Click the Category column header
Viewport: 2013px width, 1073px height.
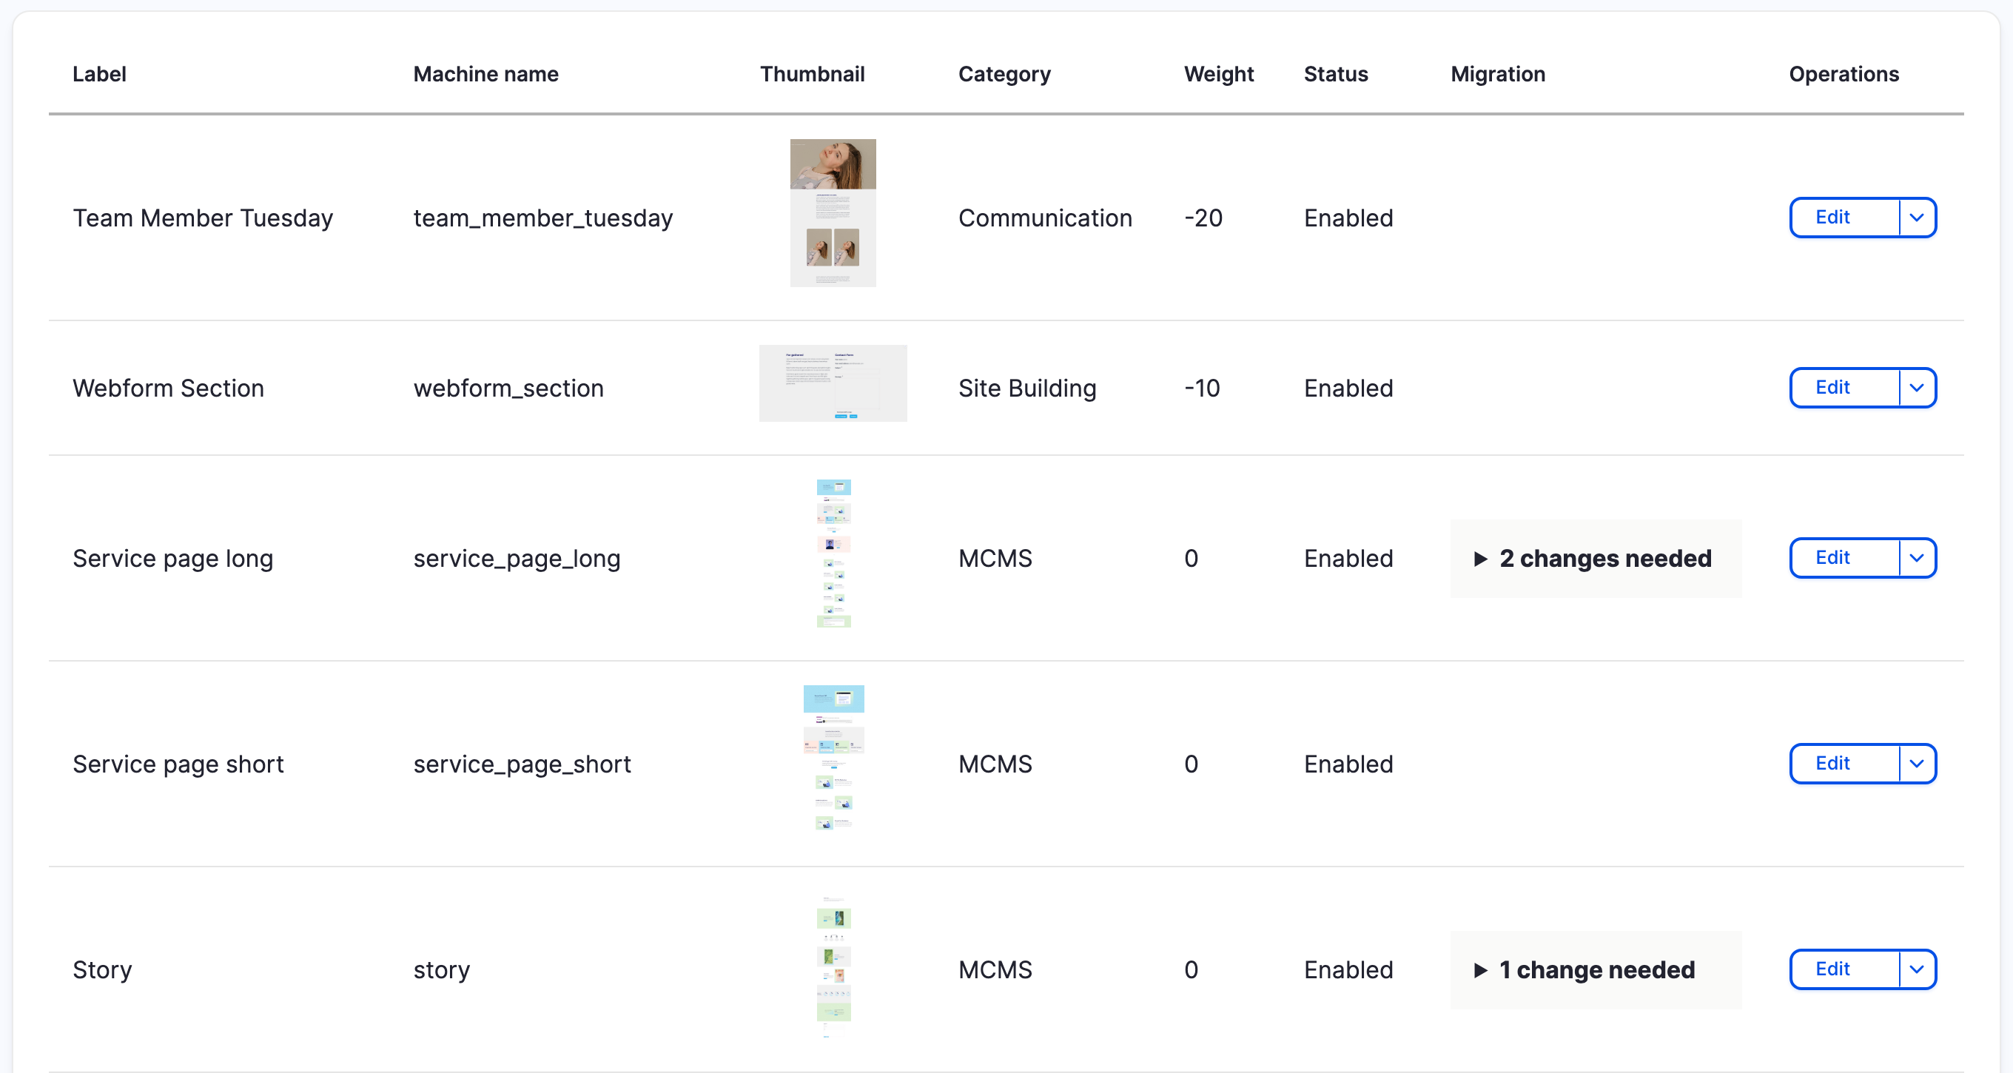[1005, 74]
